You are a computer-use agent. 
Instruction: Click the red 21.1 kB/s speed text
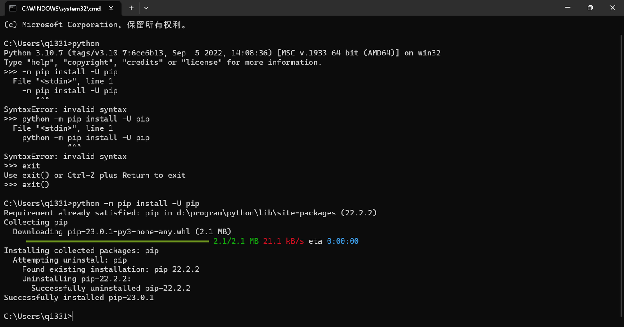(284, 241)
